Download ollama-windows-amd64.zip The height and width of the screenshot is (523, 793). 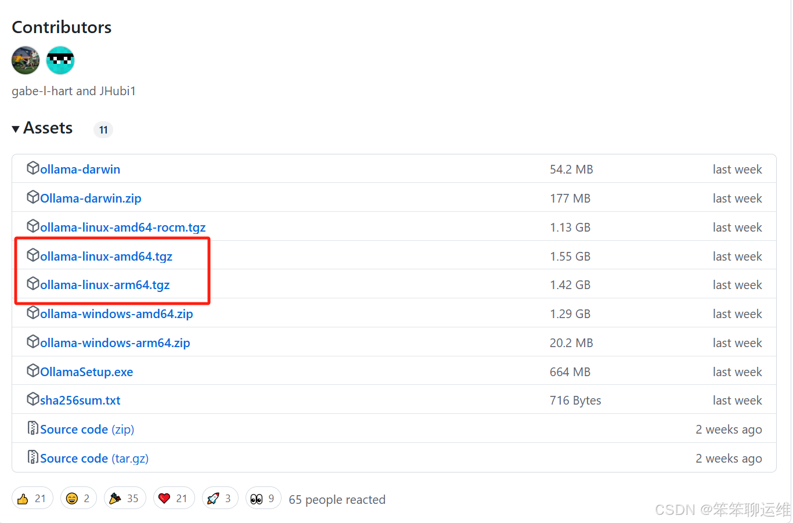(x=117, y=314)
